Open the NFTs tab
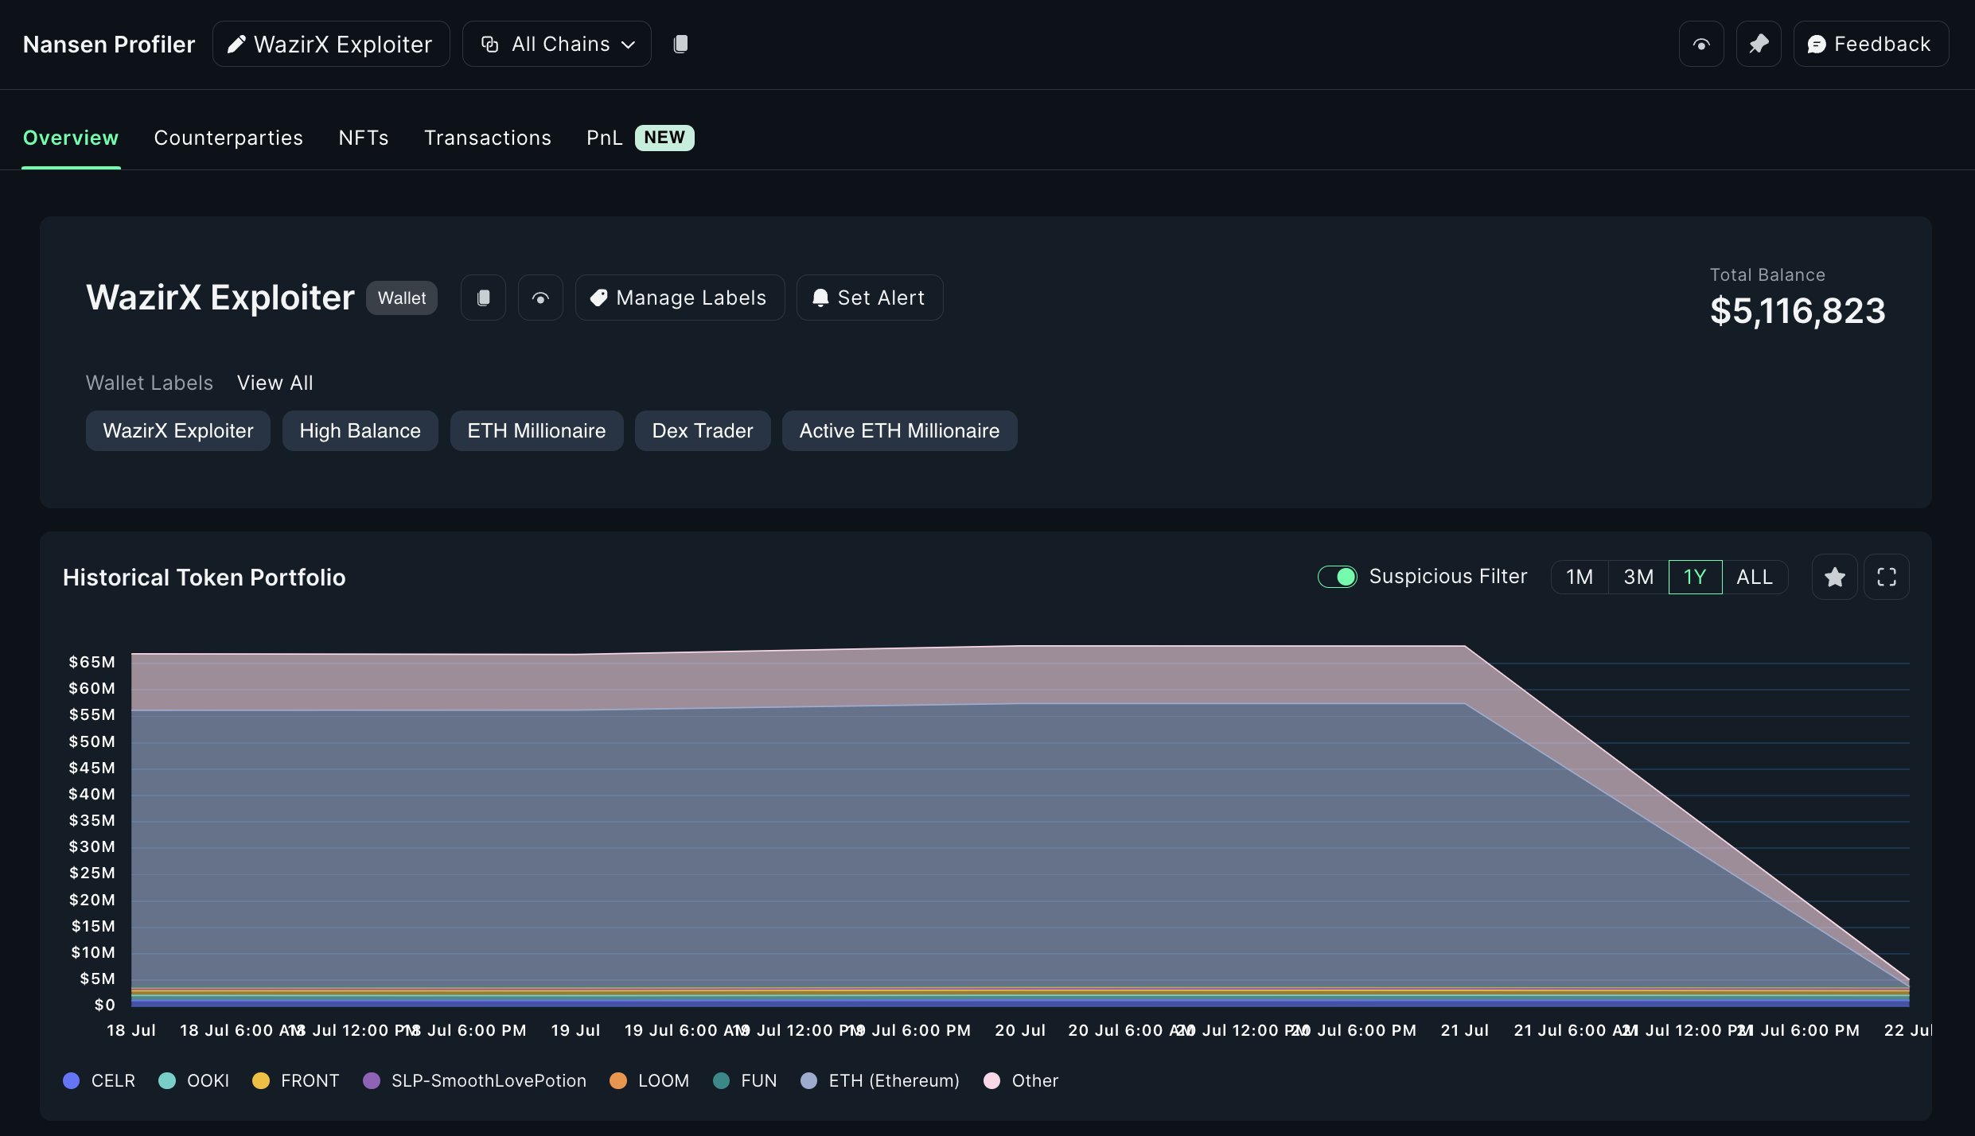The height and width of the screenshot is (1136, 1975). [364, 138]
